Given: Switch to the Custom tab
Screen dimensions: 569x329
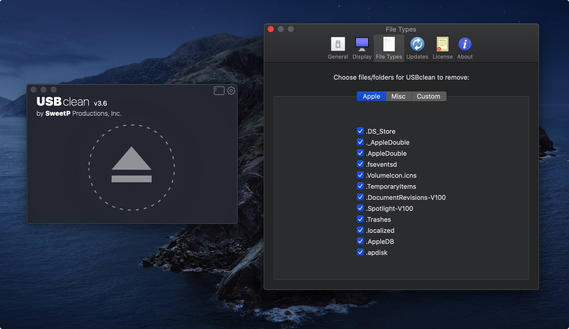Looking at the screenshot, I should tap(428, 96).
